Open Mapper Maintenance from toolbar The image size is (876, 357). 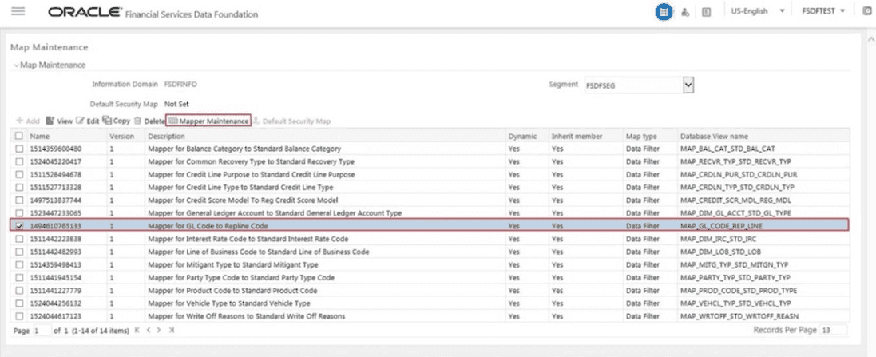click(208, 121)
